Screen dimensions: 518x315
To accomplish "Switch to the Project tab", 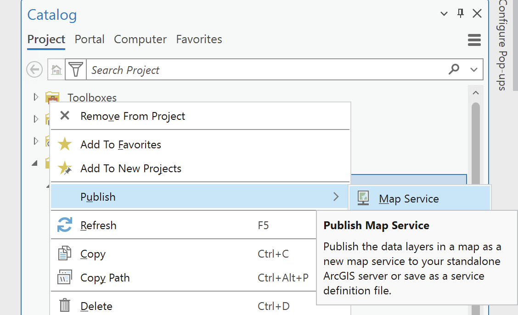I will [46, 39].
